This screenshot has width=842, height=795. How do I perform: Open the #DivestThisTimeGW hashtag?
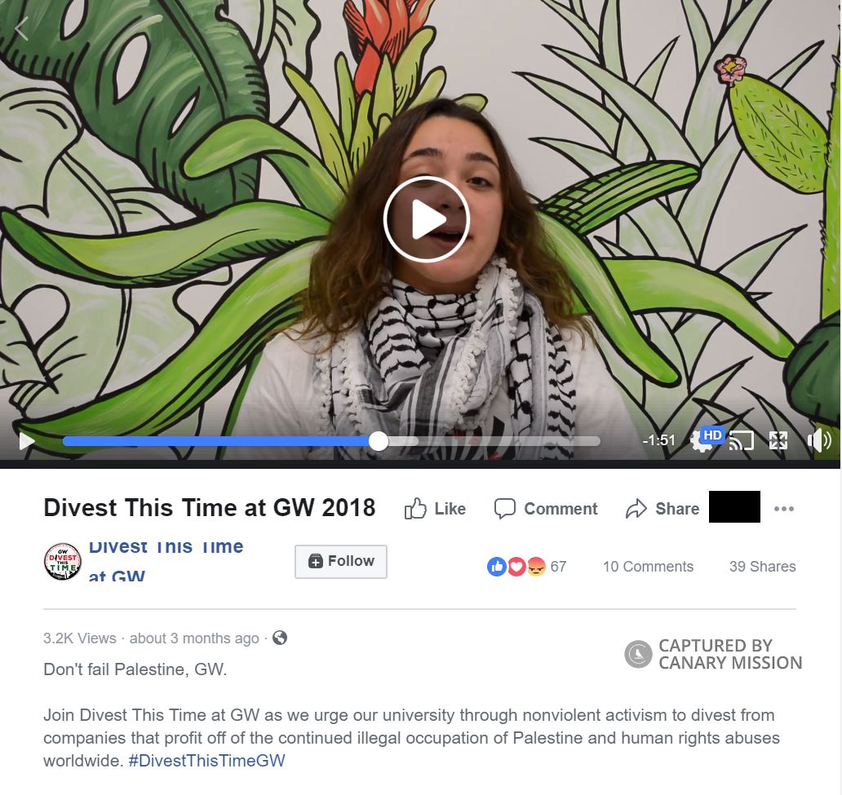pyautogui.click(x=206, y=761)
